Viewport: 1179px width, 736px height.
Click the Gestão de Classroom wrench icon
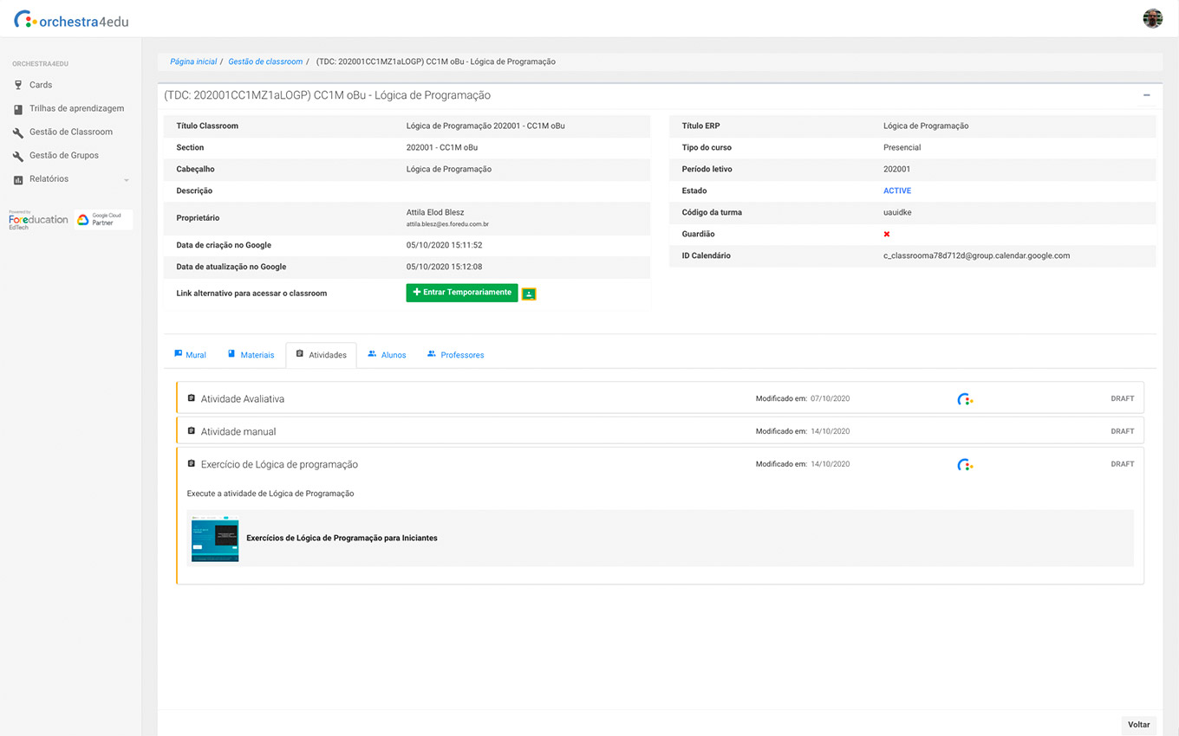18,132
